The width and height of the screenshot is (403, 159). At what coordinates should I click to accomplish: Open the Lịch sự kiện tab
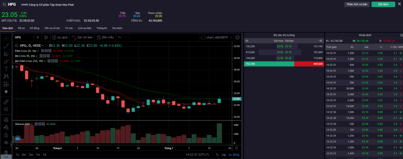(85, 28)
